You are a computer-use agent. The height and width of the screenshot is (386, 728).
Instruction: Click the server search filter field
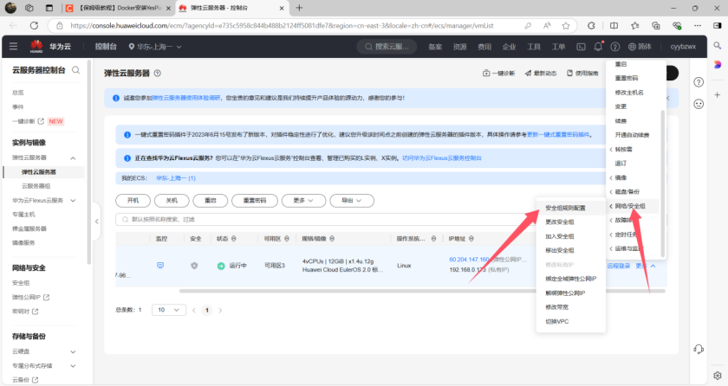point(325,220)
